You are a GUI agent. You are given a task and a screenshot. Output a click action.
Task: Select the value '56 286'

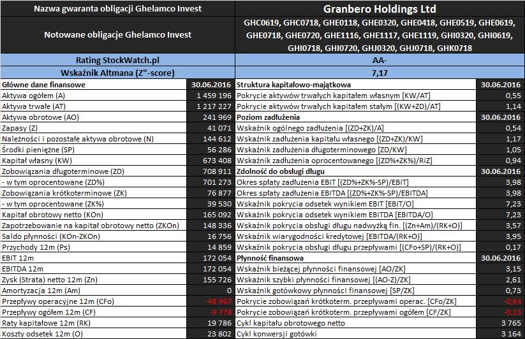(x=219, y=150)
